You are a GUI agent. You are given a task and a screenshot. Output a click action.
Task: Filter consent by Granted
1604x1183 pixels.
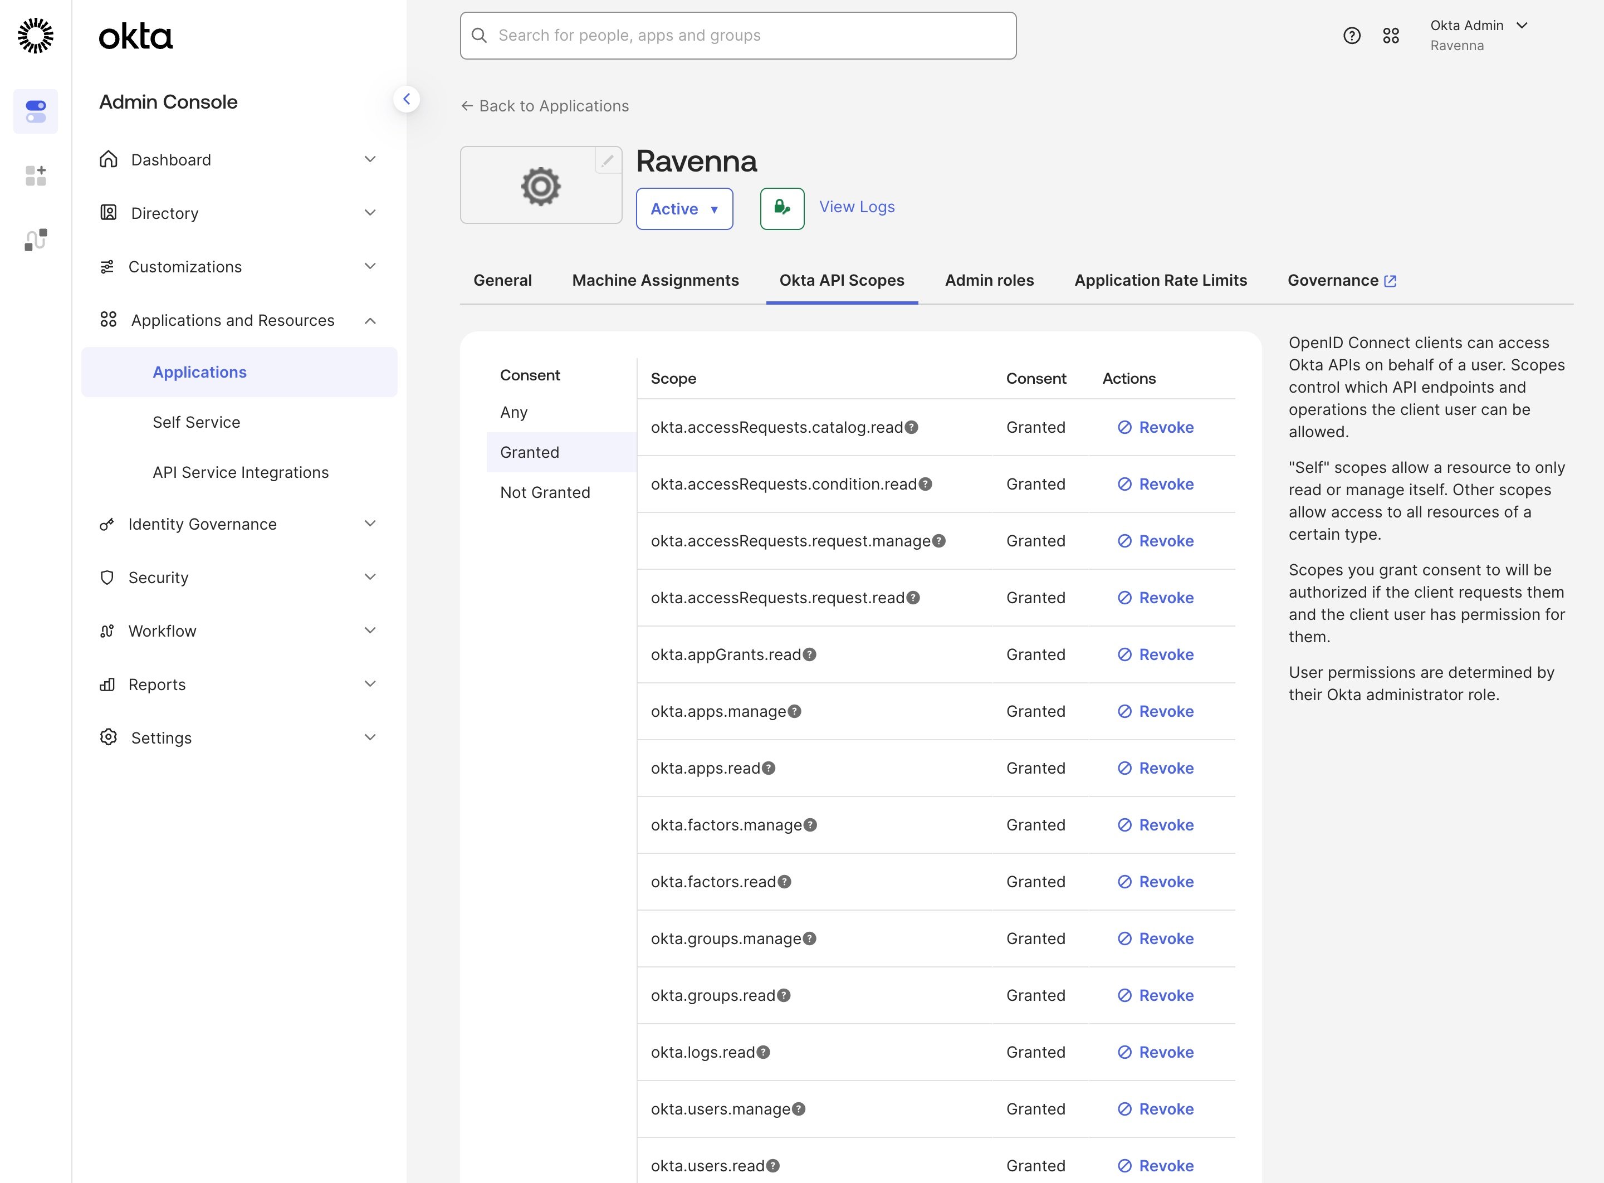point(561,453)
